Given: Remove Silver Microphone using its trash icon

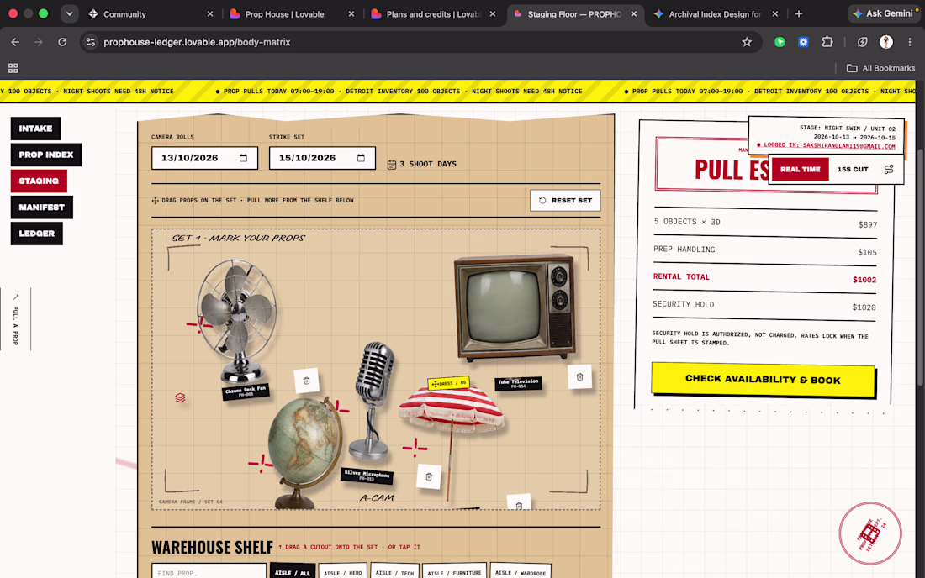Looking at the screenshot, I should [x=429, y=476].
